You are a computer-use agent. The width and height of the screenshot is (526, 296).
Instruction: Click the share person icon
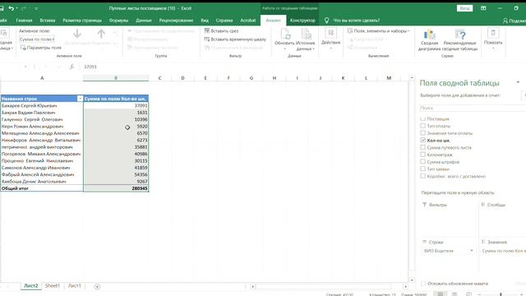[505, 21]
